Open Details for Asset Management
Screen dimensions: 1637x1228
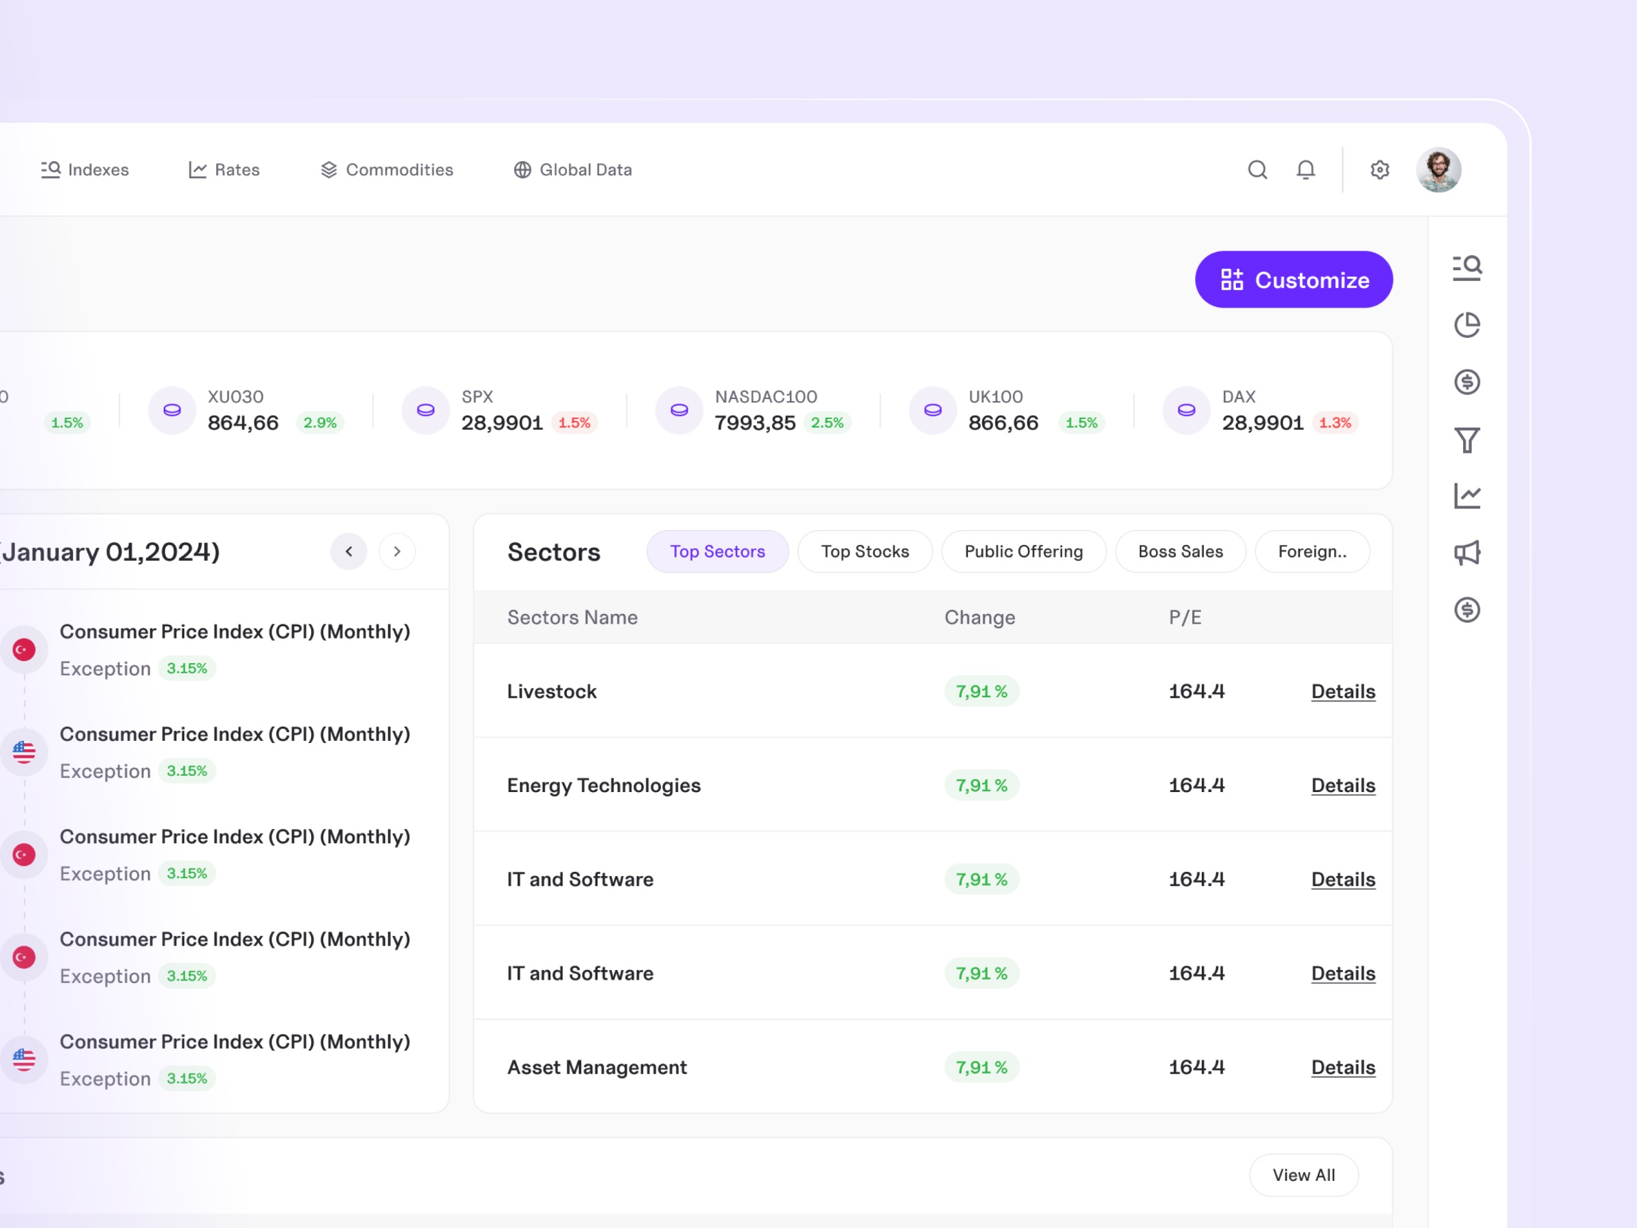[1343, 1068]
